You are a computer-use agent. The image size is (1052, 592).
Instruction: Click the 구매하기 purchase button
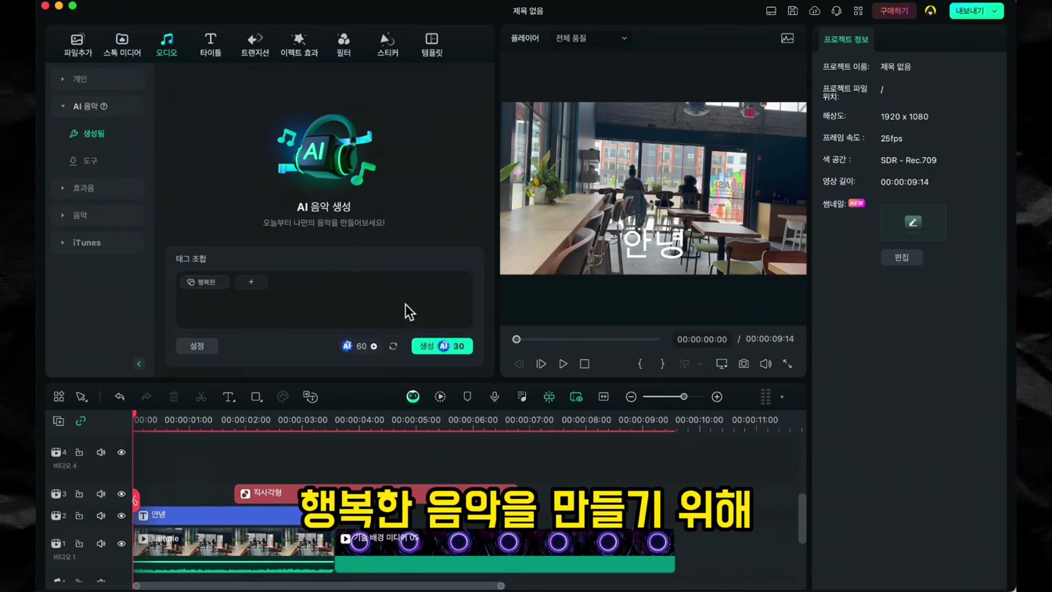(894, 11)
